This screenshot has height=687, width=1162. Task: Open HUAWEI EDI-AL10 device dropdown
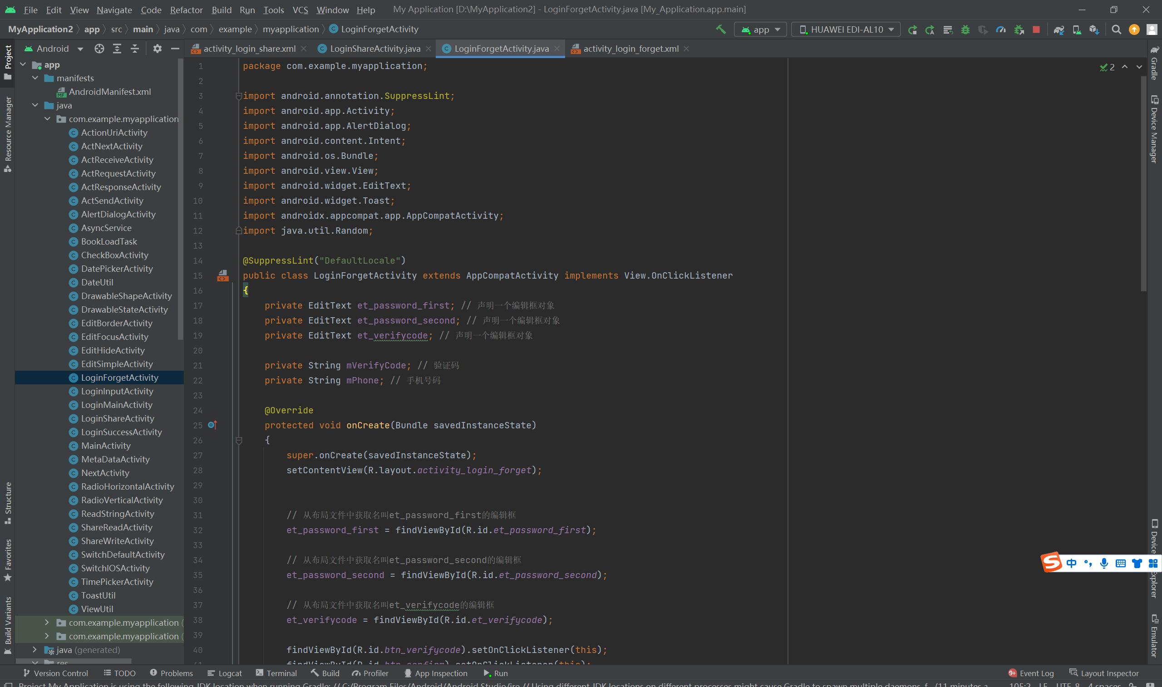846,29
